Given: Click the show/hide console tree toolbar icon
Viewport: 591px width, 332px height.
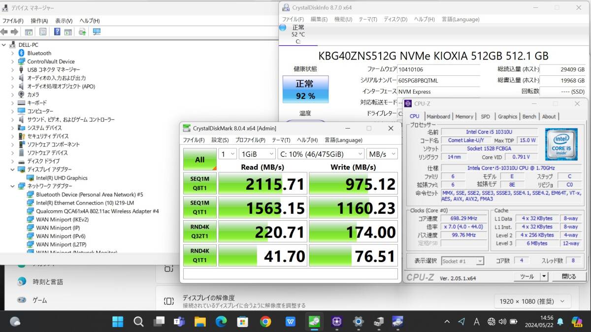Looking at the screenshot, I should click(x=29, y=32).
